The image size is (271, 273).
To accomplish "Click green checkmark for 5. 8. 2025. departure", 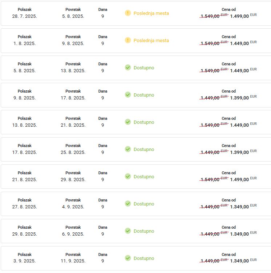I will (x=128, y=68).
